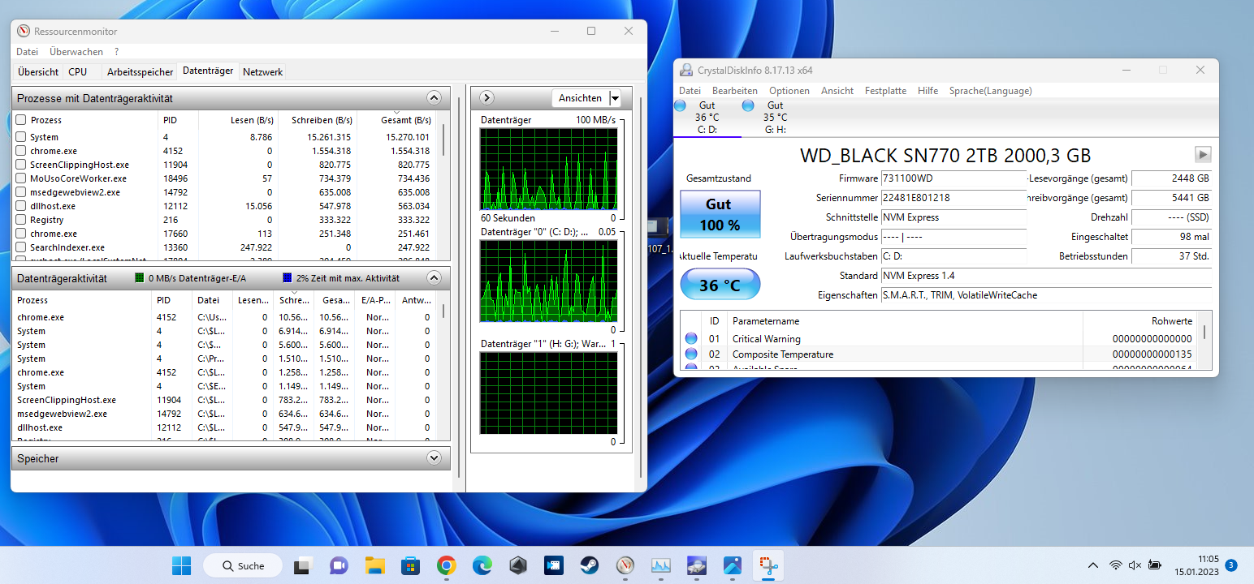The image size is (1254, 584).
Task: Open Microsoft Edge from taskbar
Action: coord(482,565)
